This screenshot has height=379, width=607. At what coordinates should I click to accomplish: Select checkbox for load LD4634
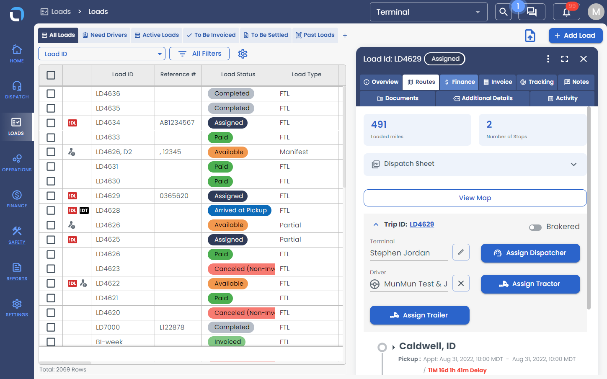click(51, 123)
